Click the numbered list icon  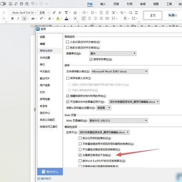(x=92, y=13)
